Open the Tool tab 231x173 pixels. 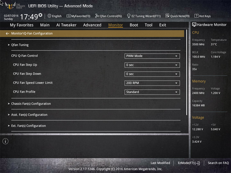click(149, 25)
